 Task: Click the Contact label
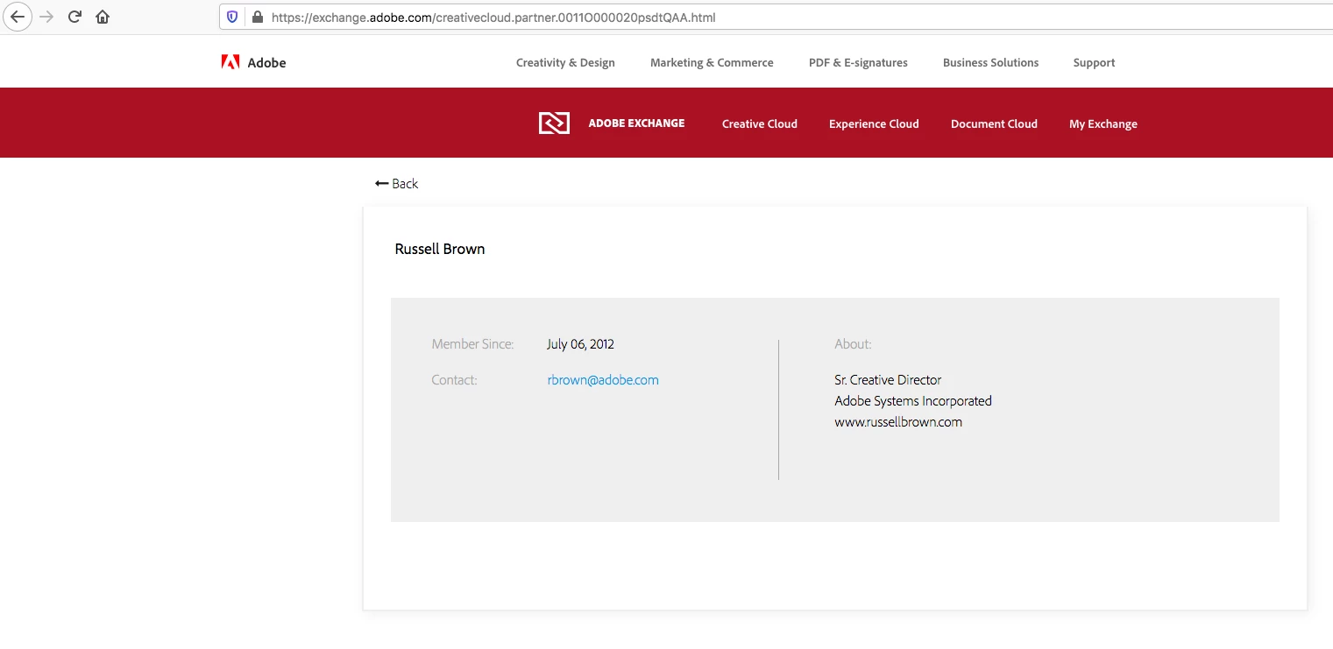tap(454, 380)
